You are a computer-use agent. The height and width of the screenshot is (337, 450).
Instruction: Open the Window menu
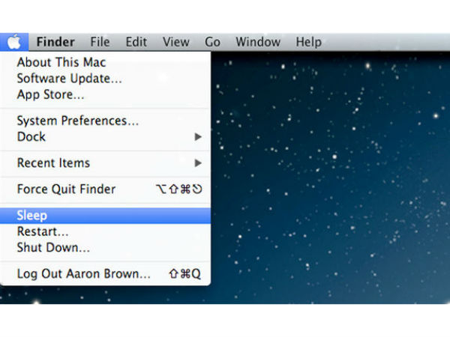pyautogui.click(x=258, y=42)
